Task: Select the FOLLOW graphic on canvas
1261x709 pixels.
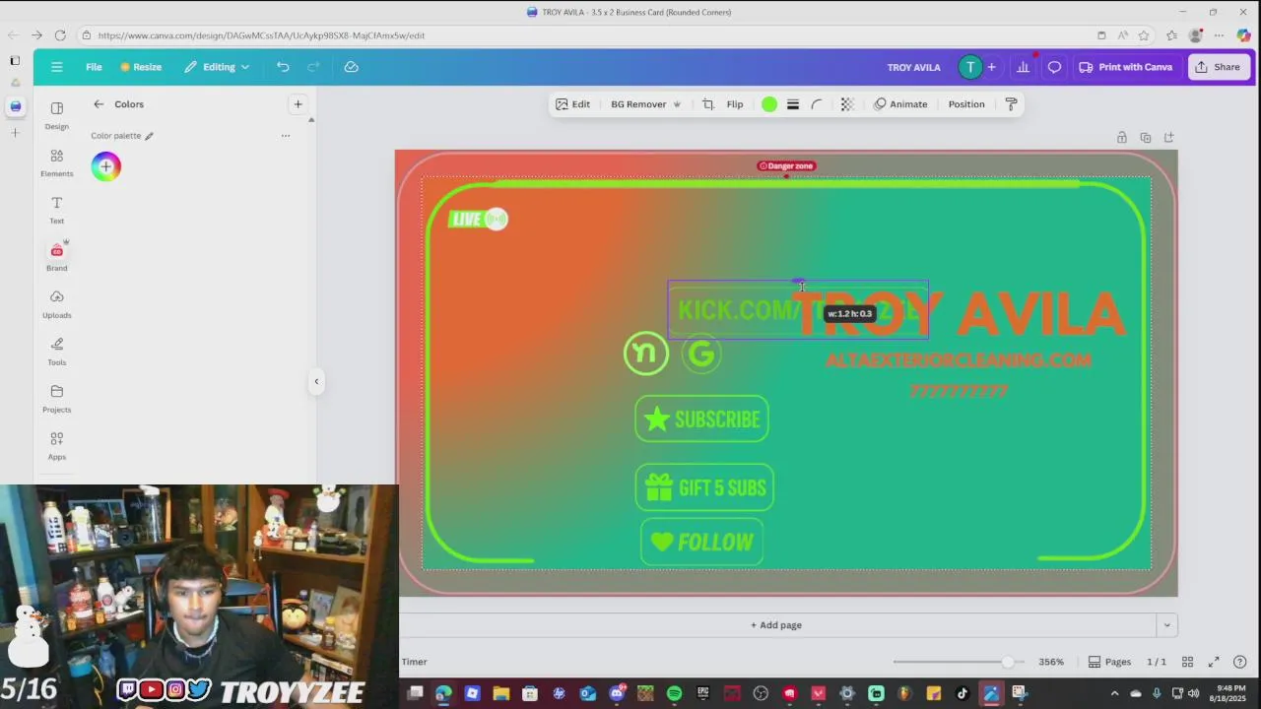Action: click(701, 543)
